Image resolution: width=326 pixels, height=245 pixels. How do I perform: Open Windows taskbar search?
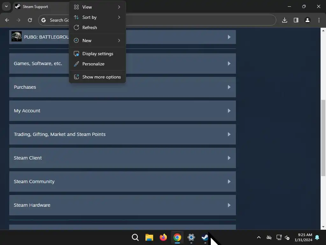click(x=135, y=237)
